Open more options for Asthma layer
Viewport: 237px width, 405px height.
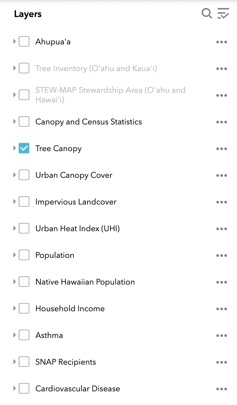[x=221, y=336]
